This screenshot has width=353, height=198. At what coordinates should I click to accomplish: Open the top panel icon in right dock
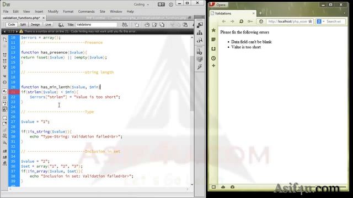(x=200, y=25)
